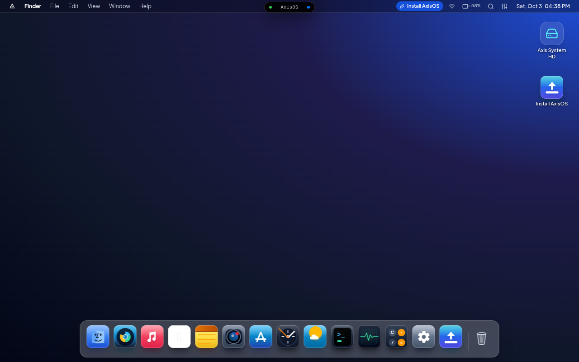The width and height of the screenshot is (579, 362).
Task: Open Activity Monitor in the Dock
Action: (369, 337)
